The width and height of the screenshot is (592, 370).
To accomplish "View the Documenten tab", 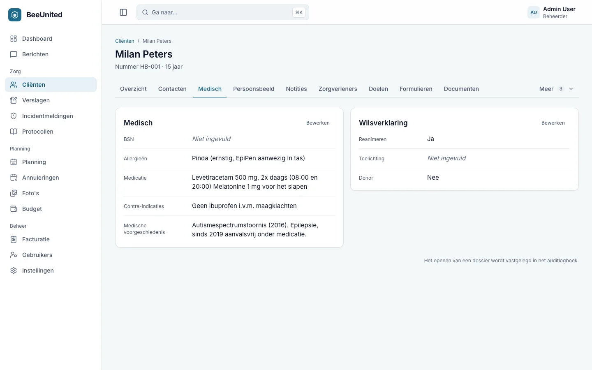I will coord(461,89).
